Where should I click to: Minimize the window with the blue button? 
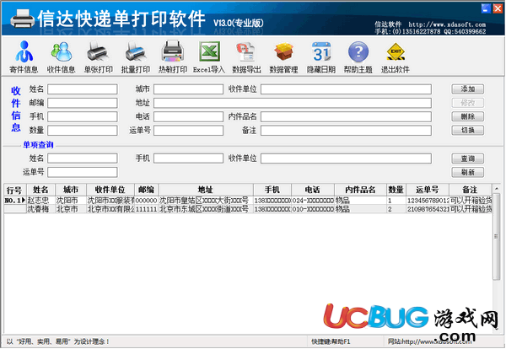tap(486, 8)
